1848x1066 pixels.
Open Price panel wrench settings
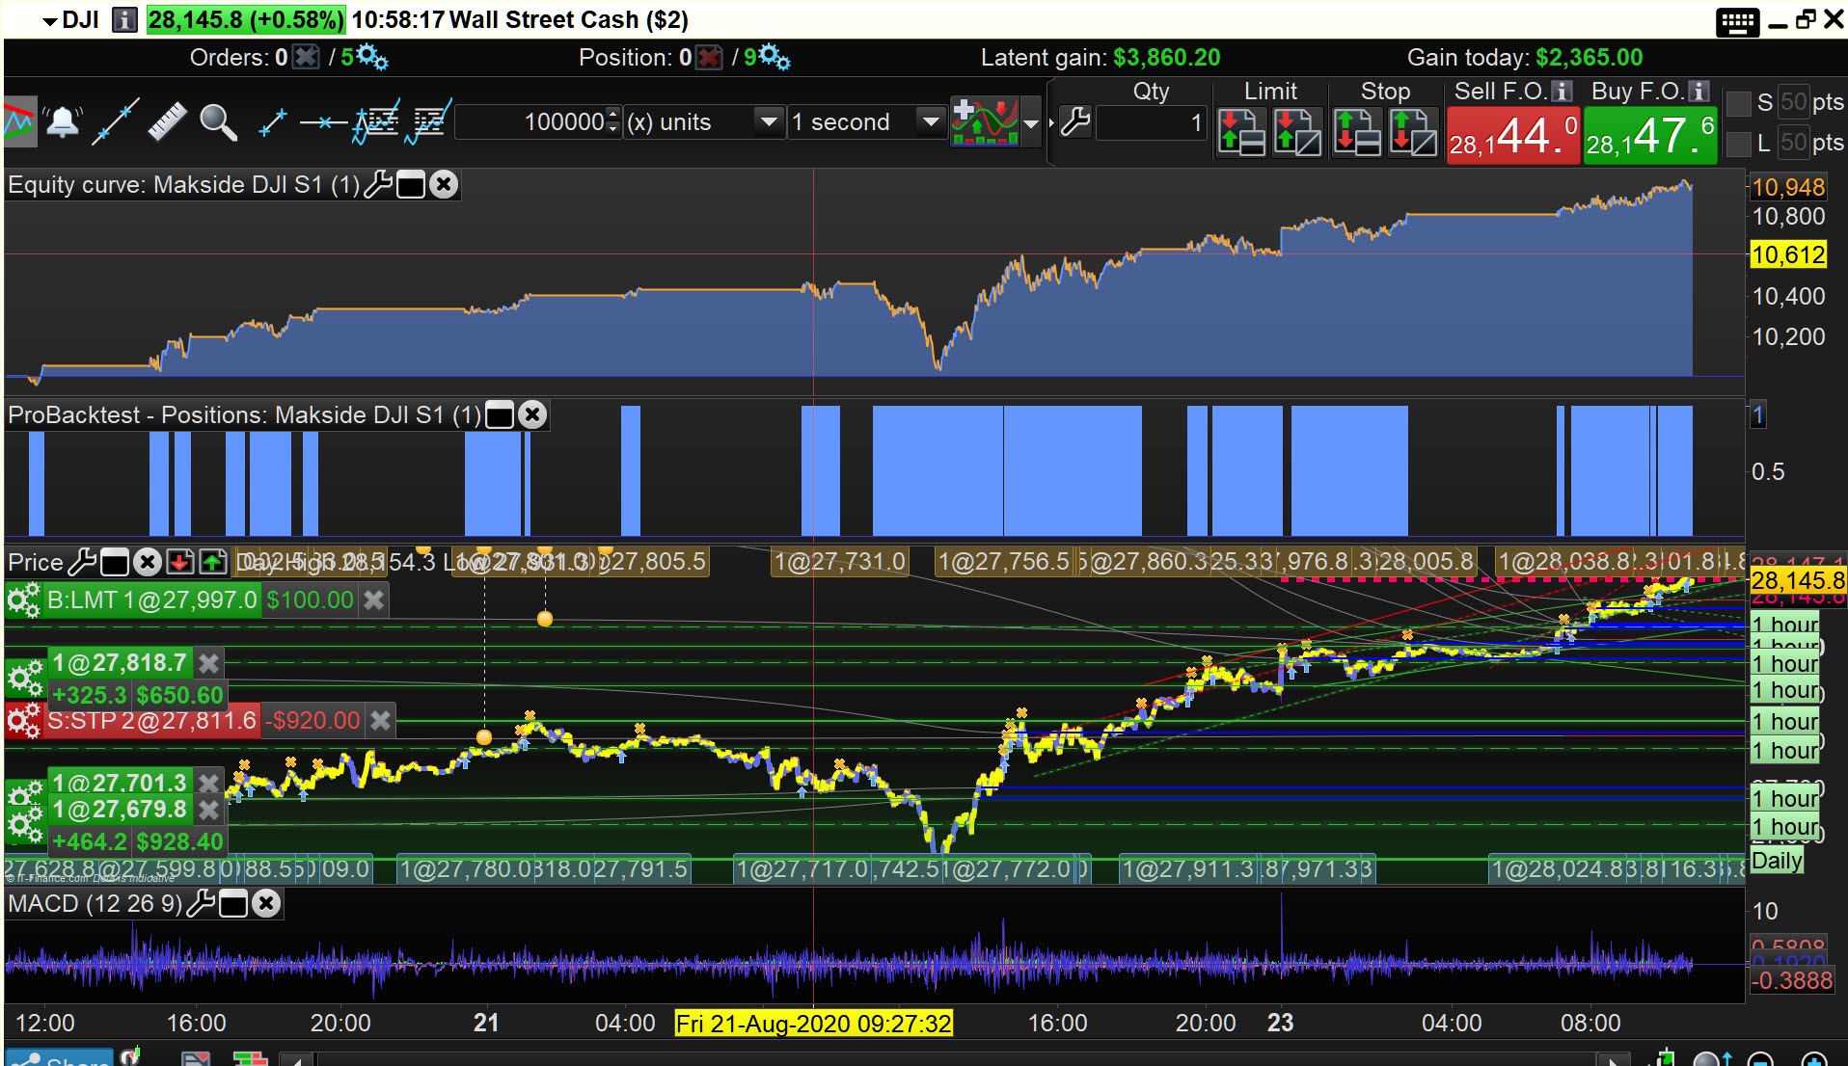(82, 561)
